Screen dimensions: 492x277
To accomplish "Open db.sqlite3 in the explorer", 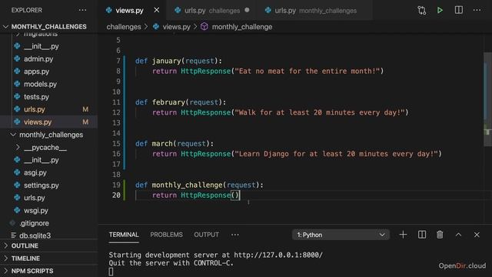I will click(48, 235).
